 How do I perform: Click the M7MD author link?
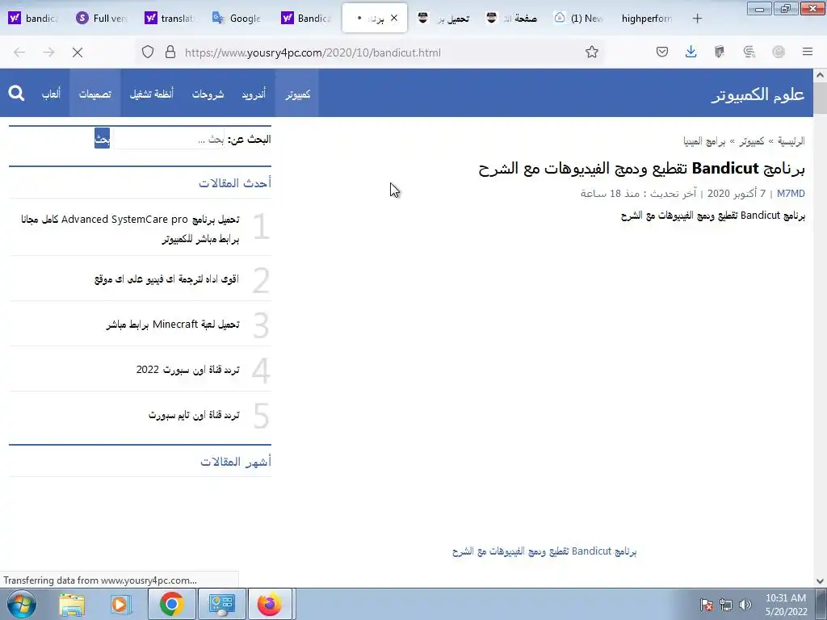(x=791, y=194)
